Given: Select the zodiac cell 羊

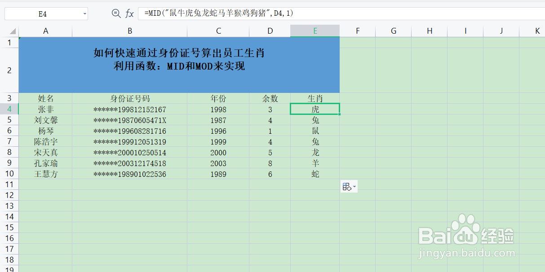Looking at the screenshot, I should click(315, 163).
